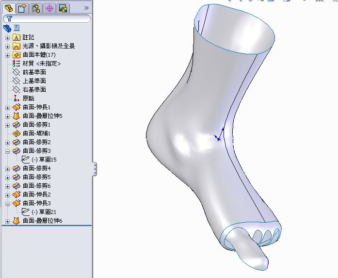This screenshot has height=278, width=338.
Task: Select the 曲面-修剪5 trim icon
Action: point(16,177)
